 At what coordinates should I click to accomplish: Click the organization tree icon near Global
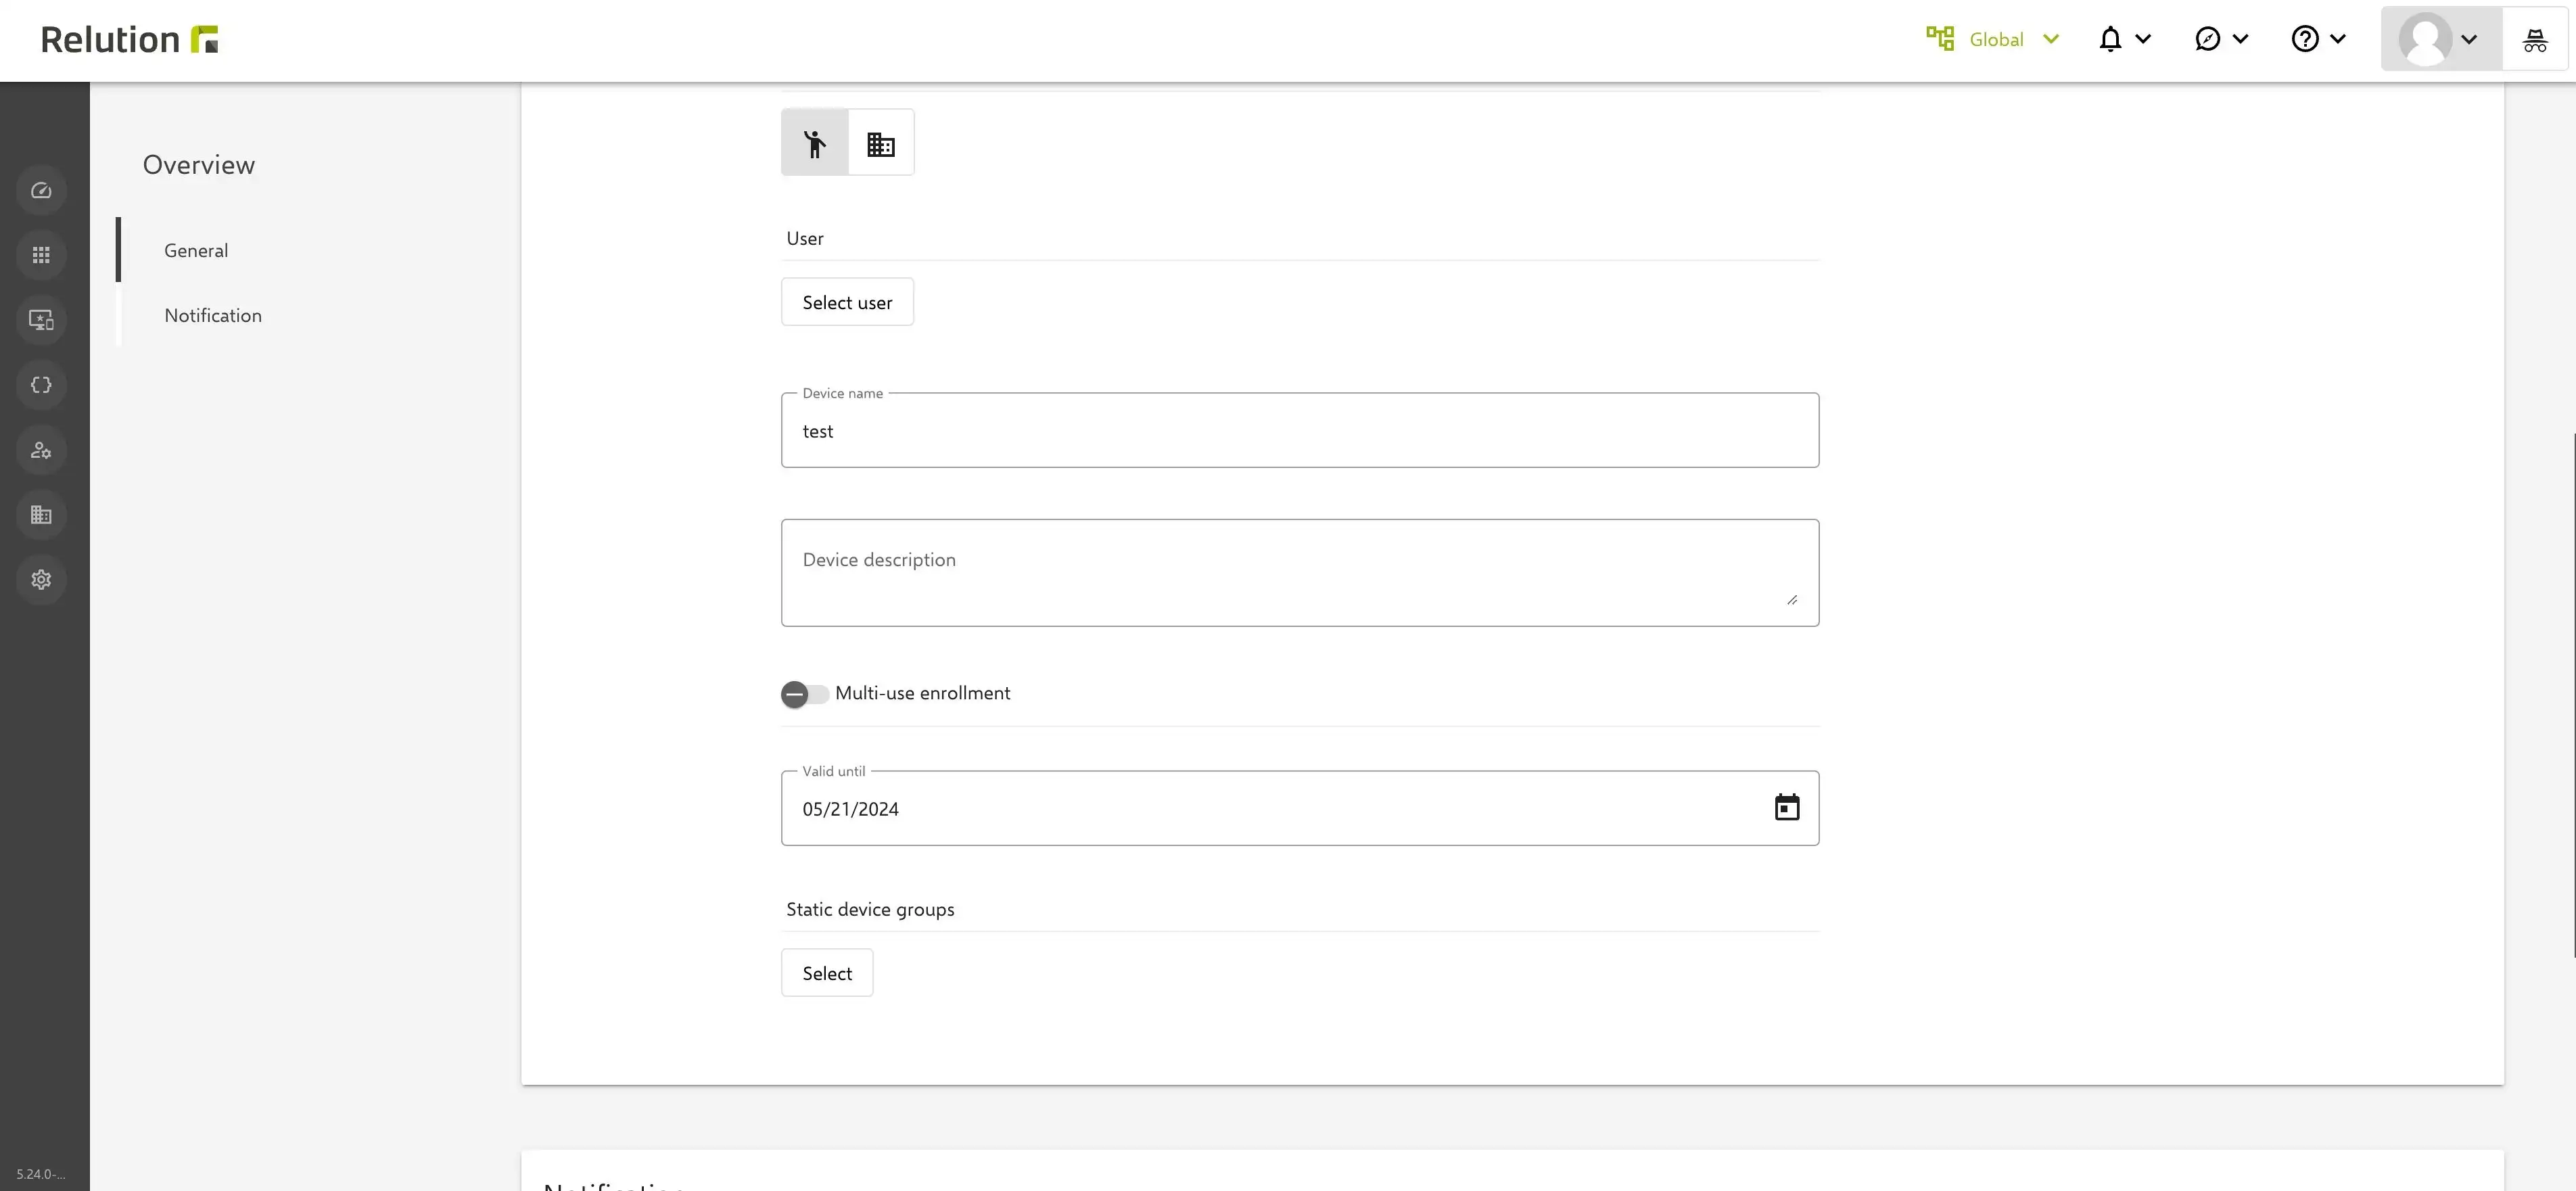[1940, 38]
